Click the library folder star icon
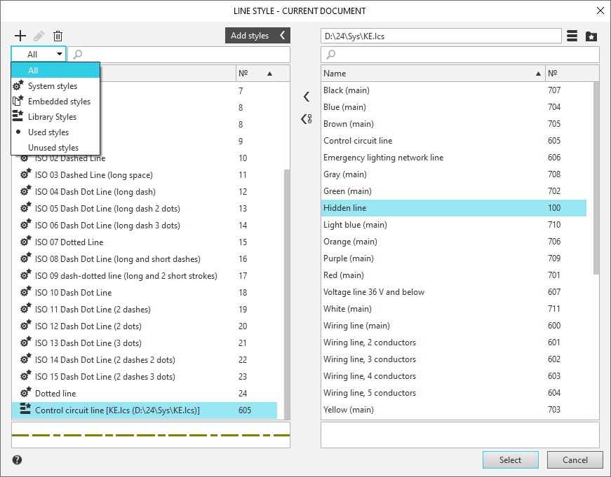The image size is (611, 477). [591, 36]
